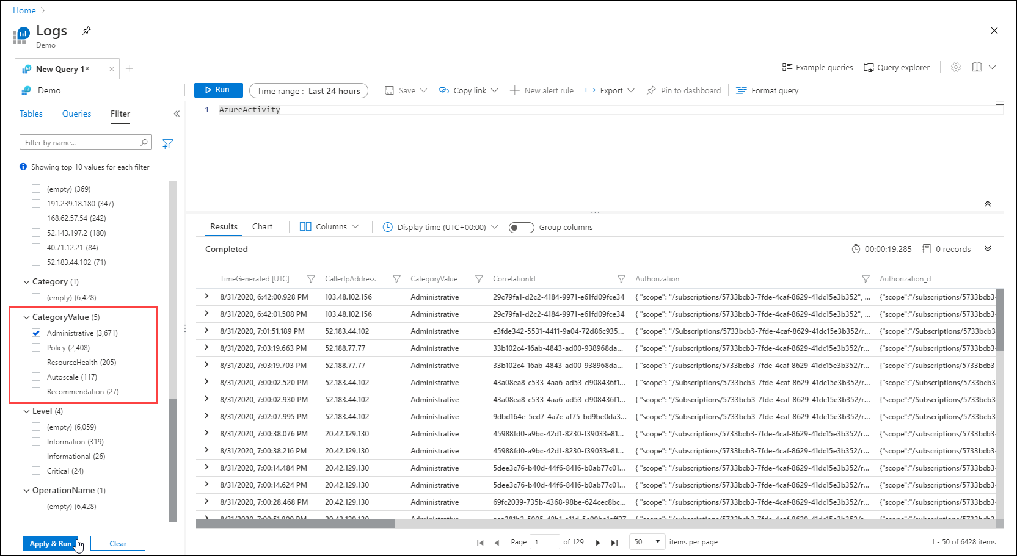Image resolution: width=1017 pixels, height=556 pixels.
Task: Click the funnel filter icon beside name search
Action: coord(167,143)
